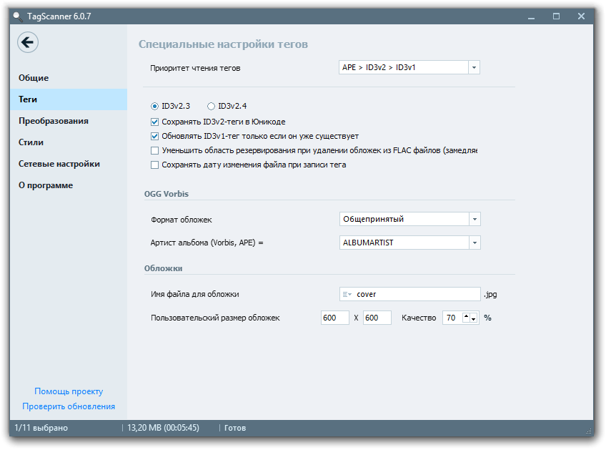Click the placeholder list icon in cover filename field

347,294
